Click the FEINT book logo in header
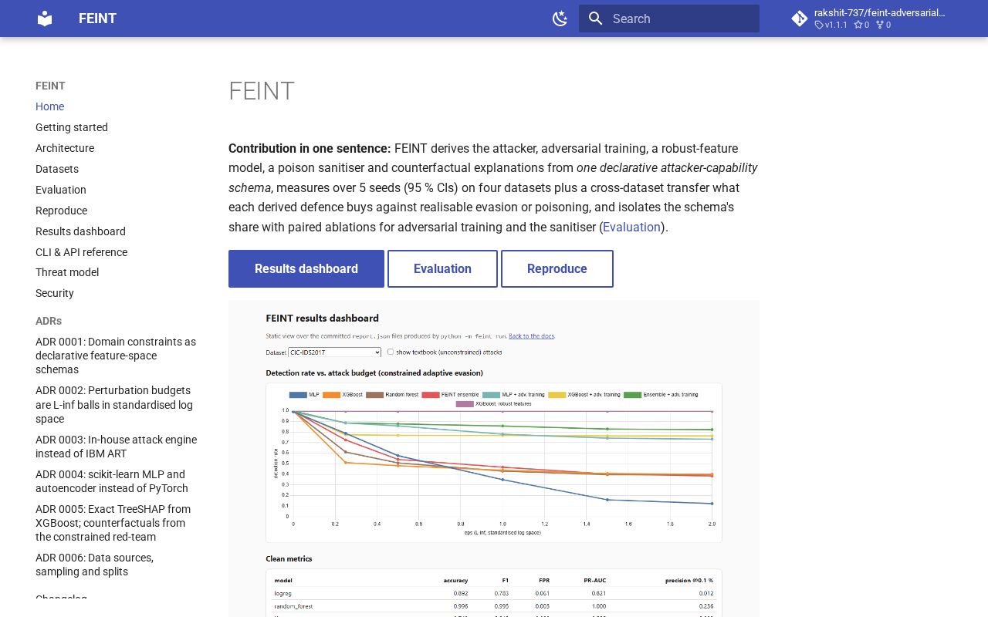This screenshot has width=988, height=617. pyautogui.click(x=45, y=19)
